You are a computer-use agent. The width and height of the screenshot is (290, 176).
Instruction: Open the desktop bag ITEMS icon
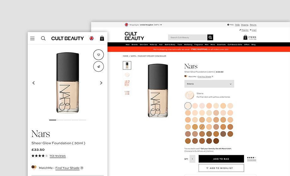click(245, 37)
